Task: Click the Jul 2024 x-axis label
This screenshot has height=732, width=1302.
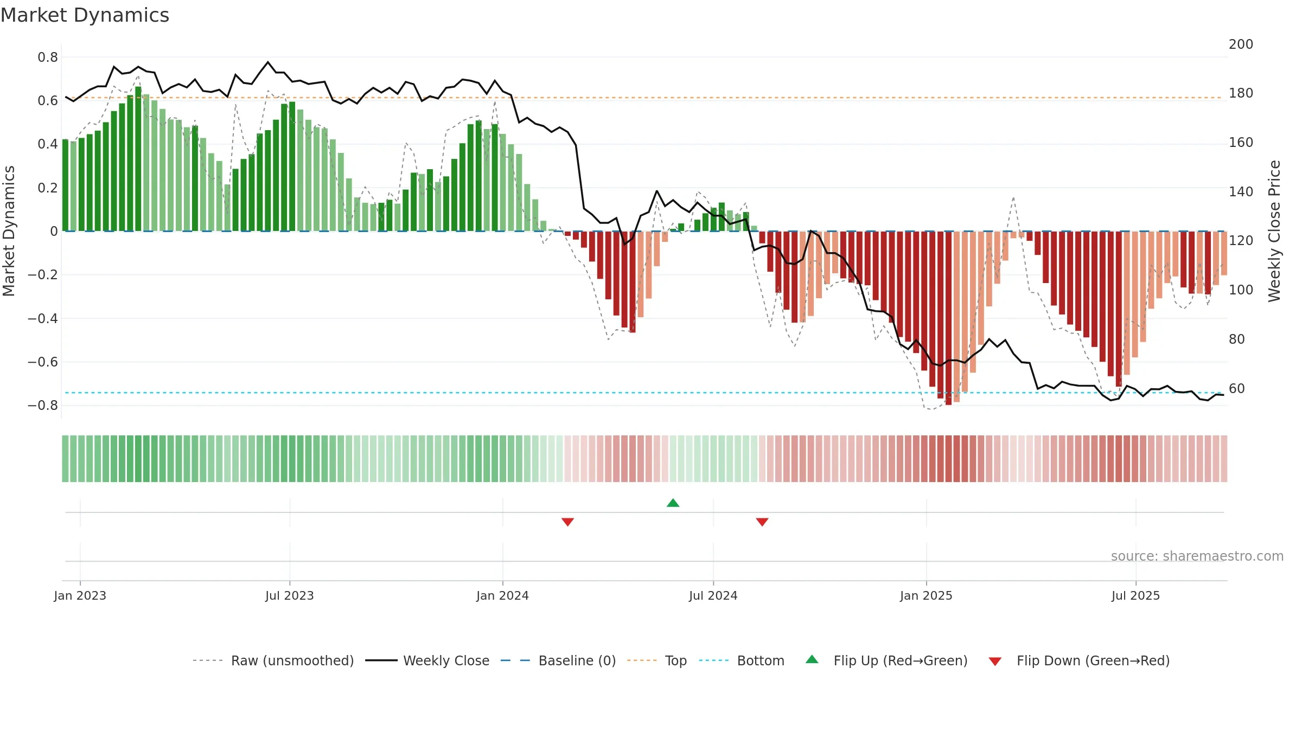Action: click(713, 595)
